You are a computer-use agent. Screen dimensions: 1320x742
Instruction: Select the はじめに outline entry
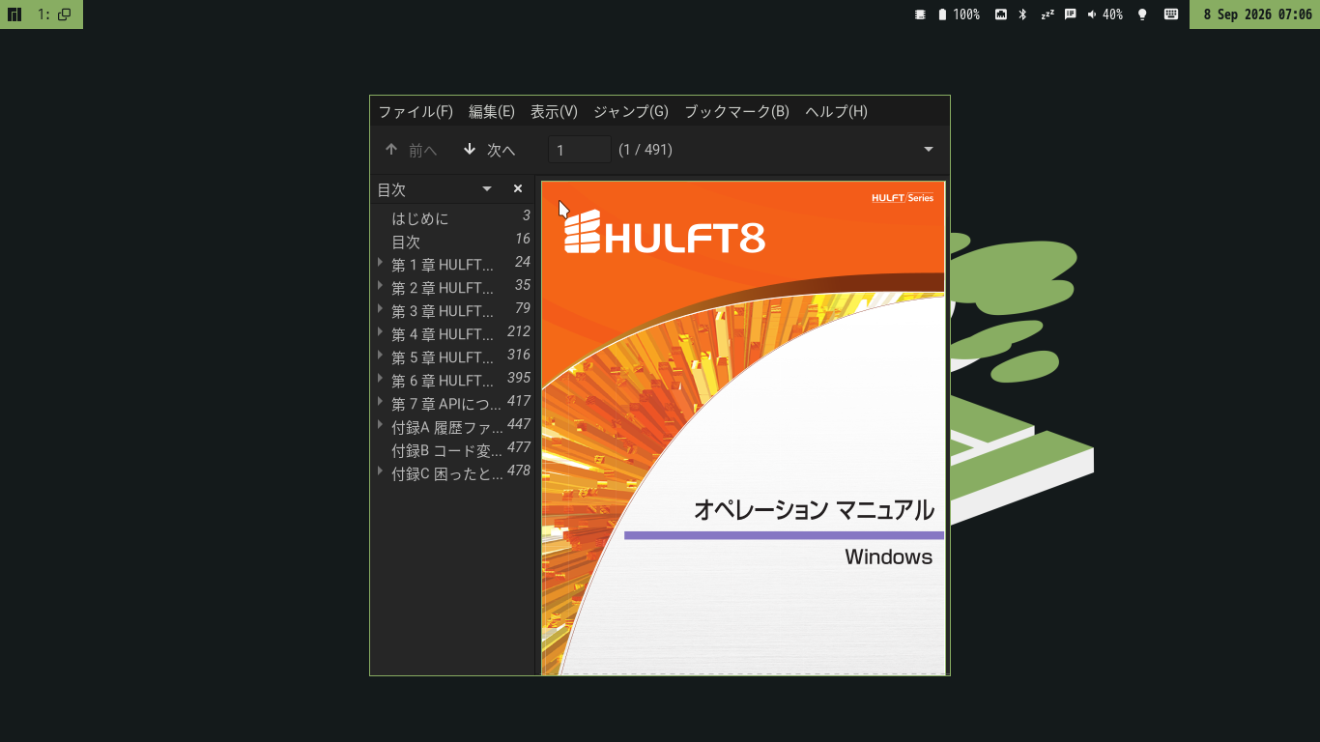click(x=419, y=218)
